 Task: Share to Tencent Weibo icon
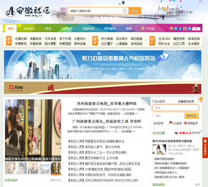[176, 29]
